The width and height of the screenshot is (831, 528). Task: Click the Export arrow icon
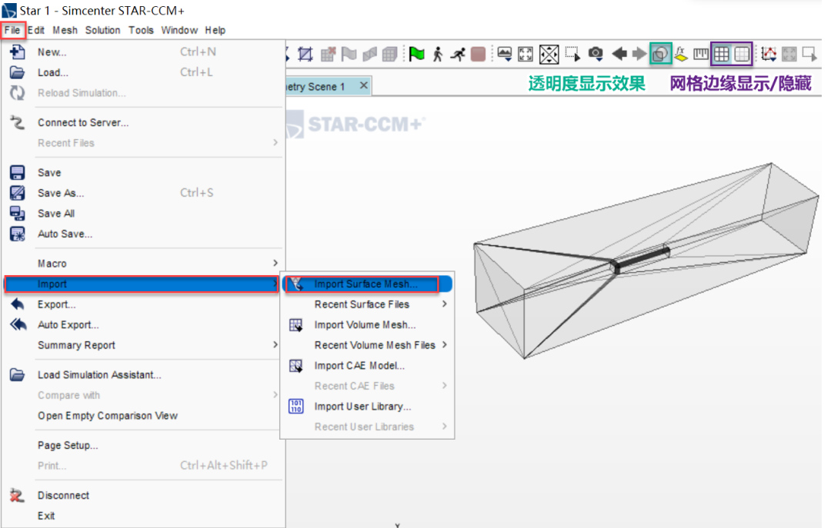(17, 304)
